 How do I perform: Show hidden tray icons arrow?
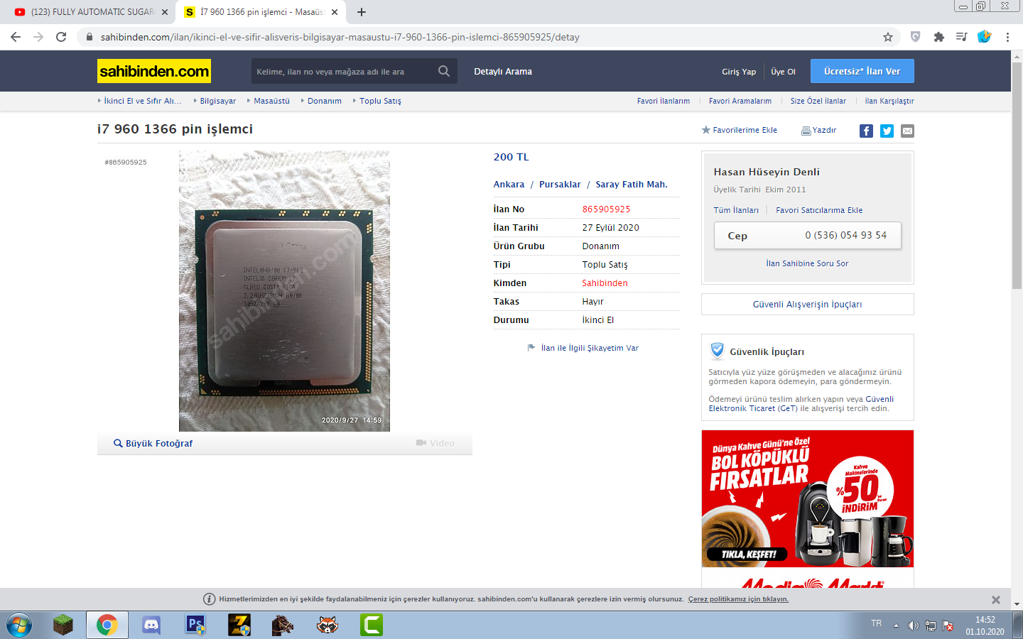pos(896,626)
